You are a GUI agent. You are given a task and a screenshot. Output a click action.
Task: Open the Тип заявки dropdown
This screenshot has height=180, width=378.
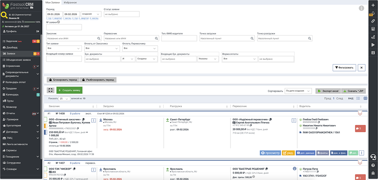(x=61, y=49)
